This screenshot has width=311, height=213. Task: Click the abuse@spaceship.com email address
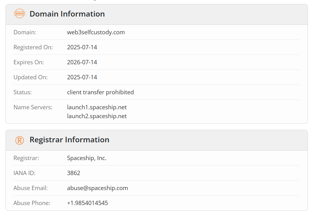coord(97,188)
